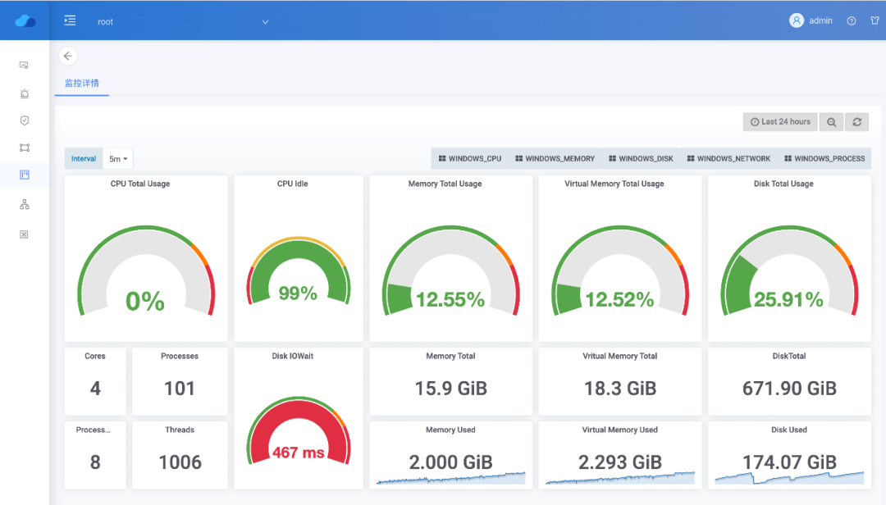
Task: Select the topology hierarchy icon in sidebar
Action: (x=25, y=204)
